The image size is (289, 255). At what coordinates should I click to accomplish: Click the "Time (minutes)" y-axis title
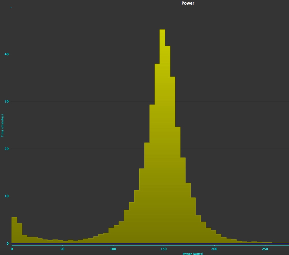(2, 125)
